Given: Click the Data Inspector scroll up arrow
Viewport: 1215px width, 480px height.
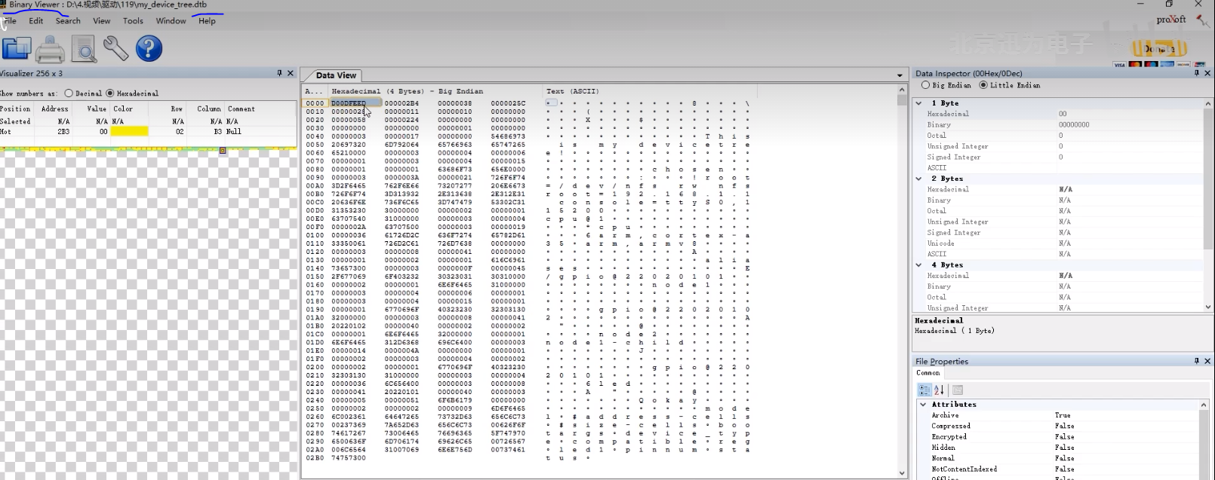Looking at the screenshot, I should click(1208, 103).
